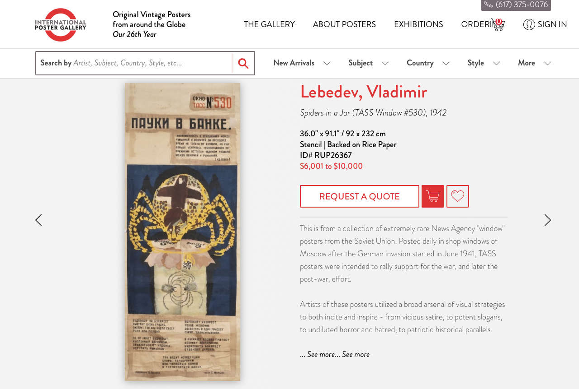Expand the New Arrivals dropdown

click(302, 63)
